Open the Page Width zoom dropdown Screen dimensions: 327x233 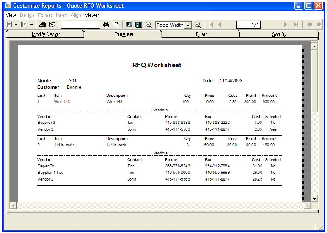coord(188,25)
